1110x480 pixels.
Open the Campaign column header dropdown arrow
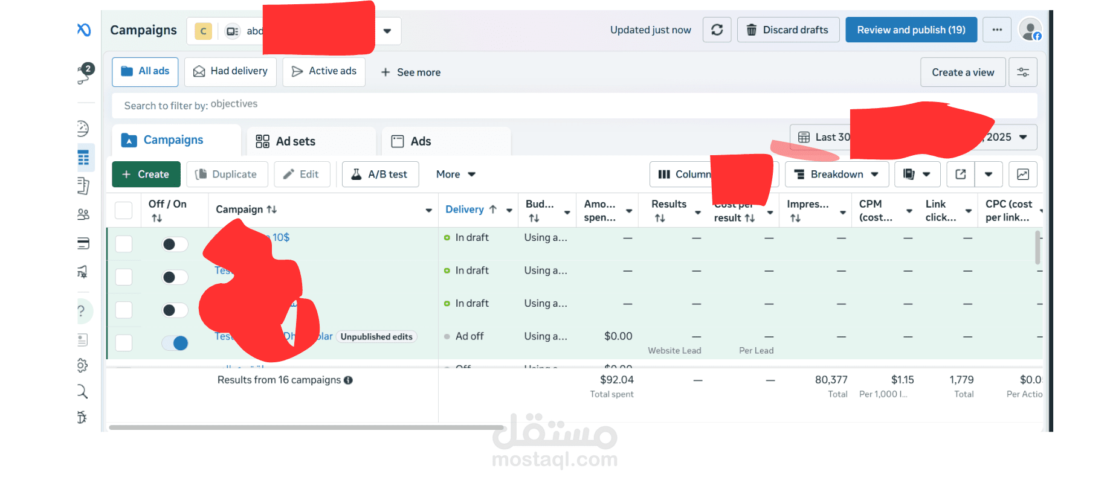click(x=428, y=210)
